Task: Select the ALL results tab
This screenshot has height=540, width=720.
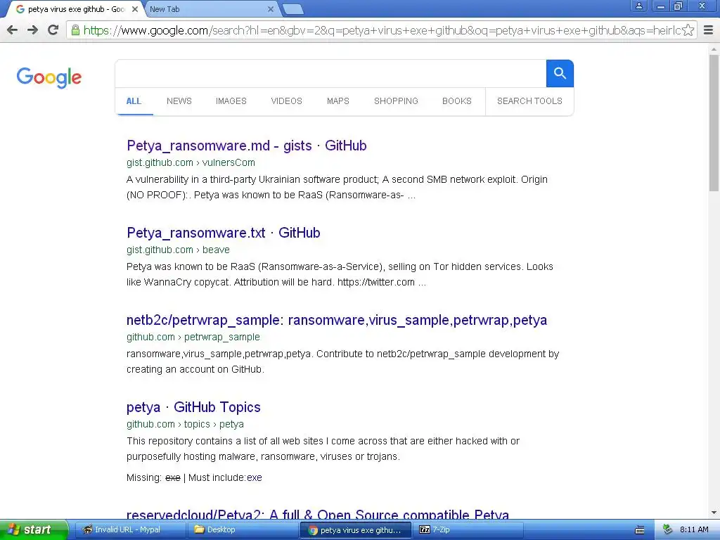Action: [134, 101]
